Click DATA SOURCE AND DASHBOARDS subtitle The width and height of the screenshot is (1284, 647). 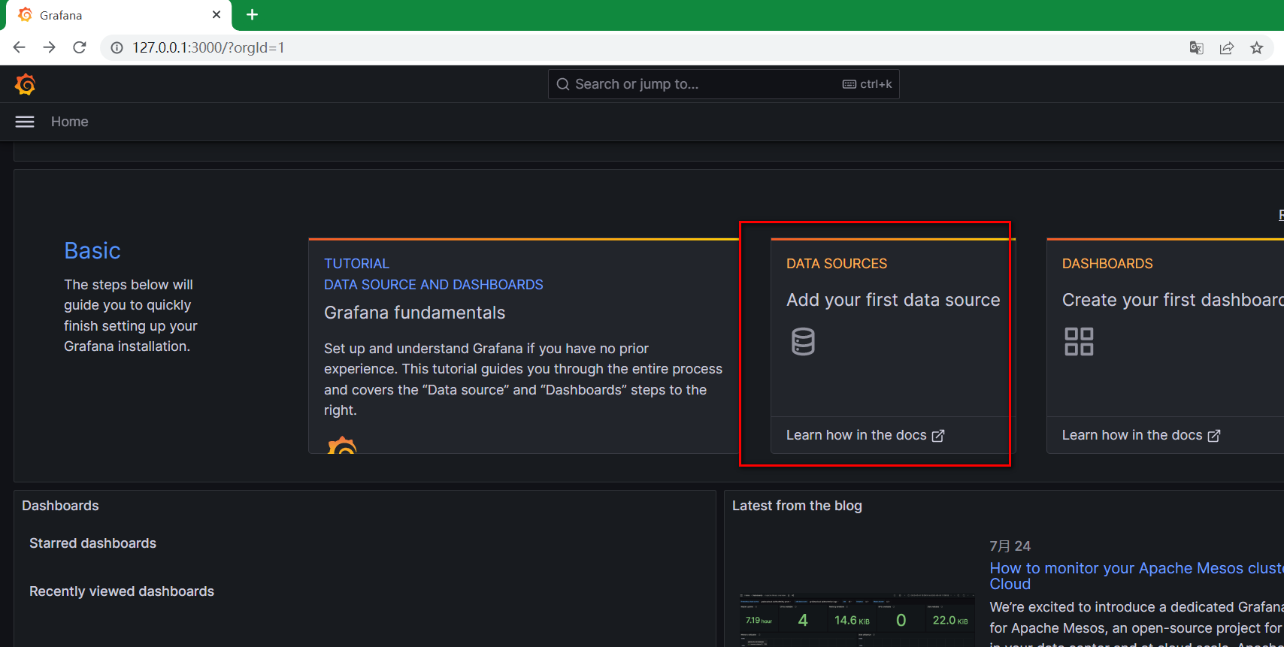tap(434, 285)
